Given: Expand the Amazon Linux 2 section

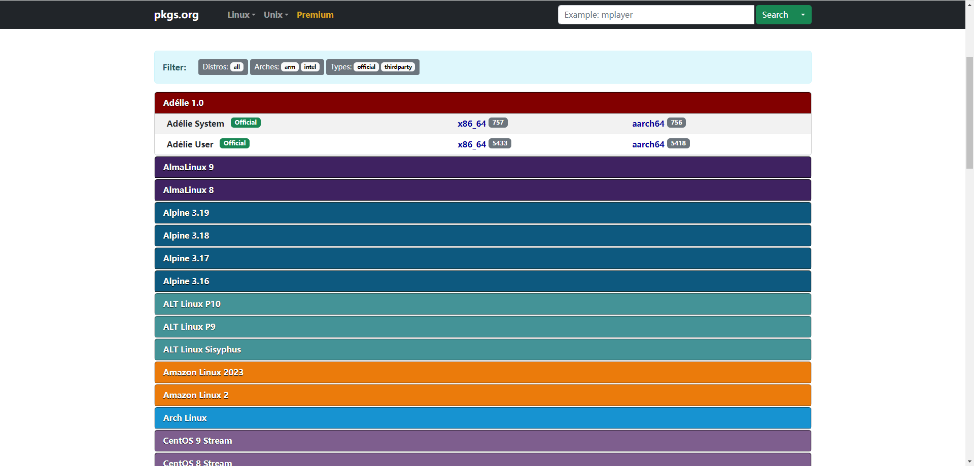Looking at the screenshot, I should pyautogui.click(x=482, y=395).
